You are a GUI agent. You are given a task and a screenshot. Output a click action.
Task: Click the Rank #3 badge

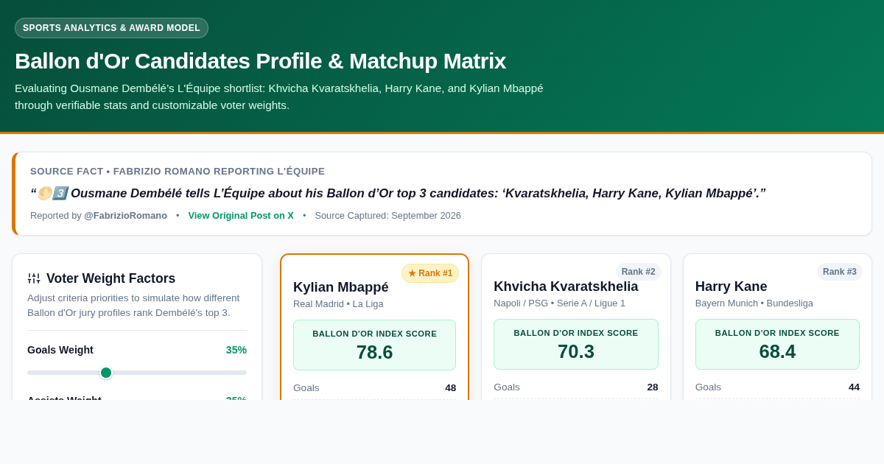(x=840, y=272)
